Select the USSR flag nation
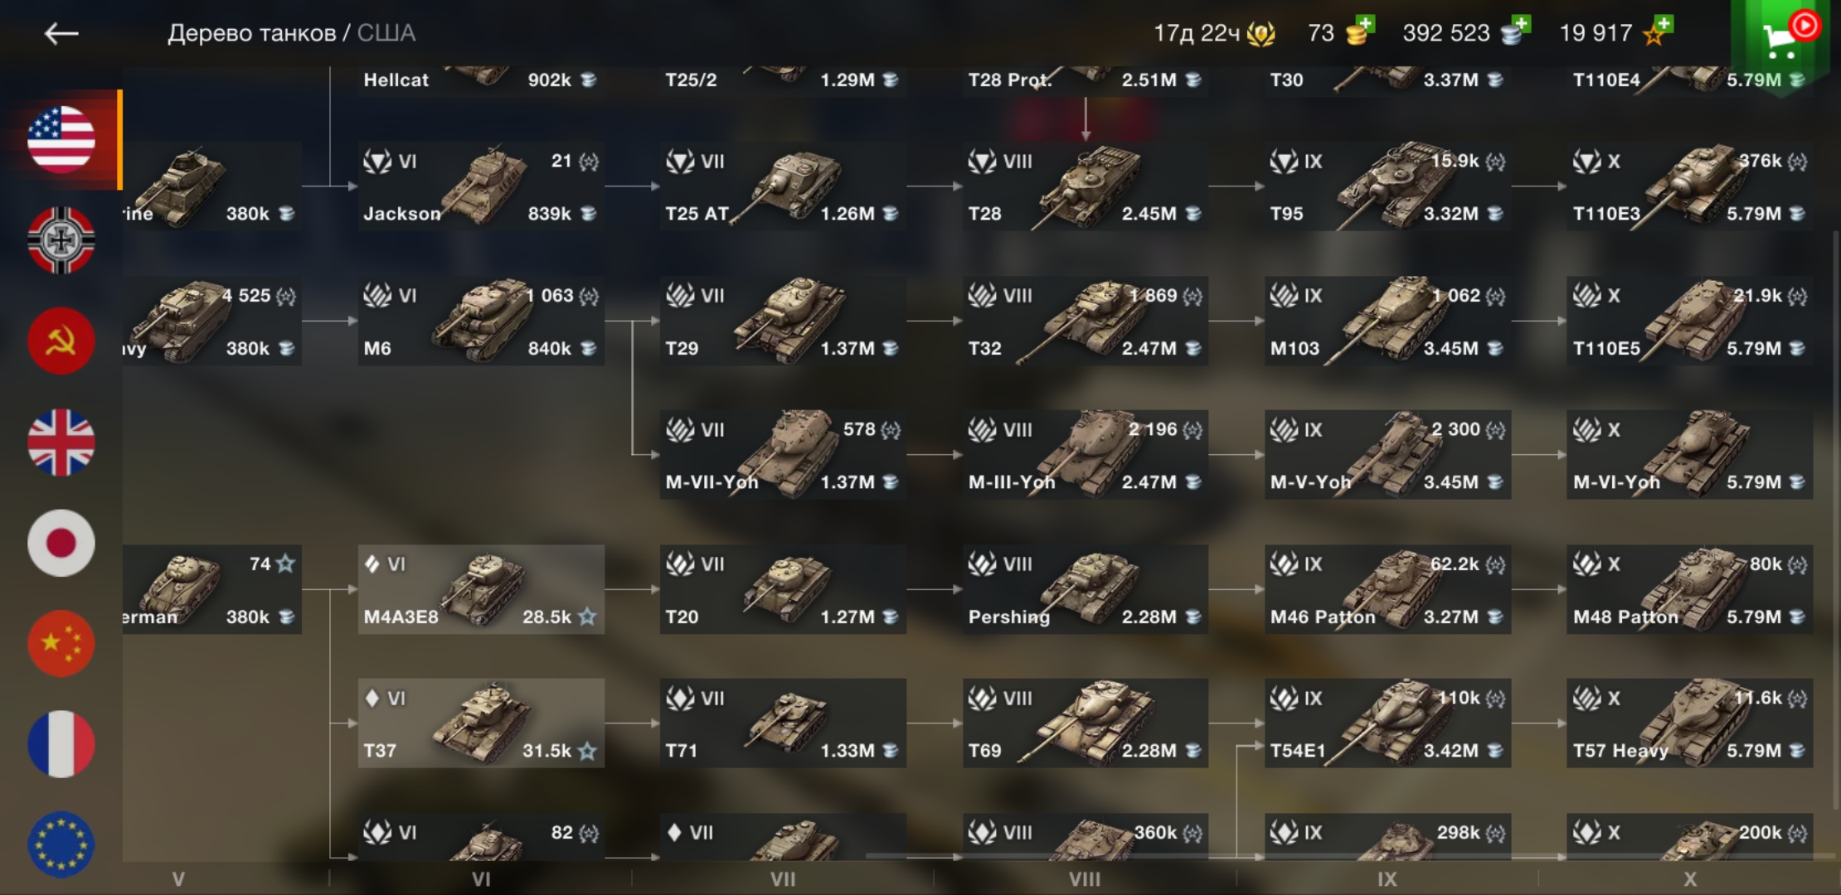The width and height of the screenshot is (1841, 895). click(61, 341)
